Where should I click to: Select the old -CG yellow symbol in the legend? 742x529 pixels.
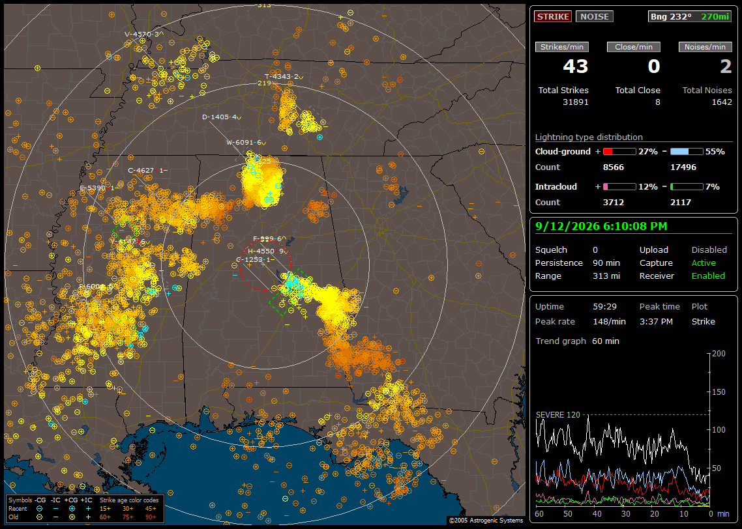[39, 517]
